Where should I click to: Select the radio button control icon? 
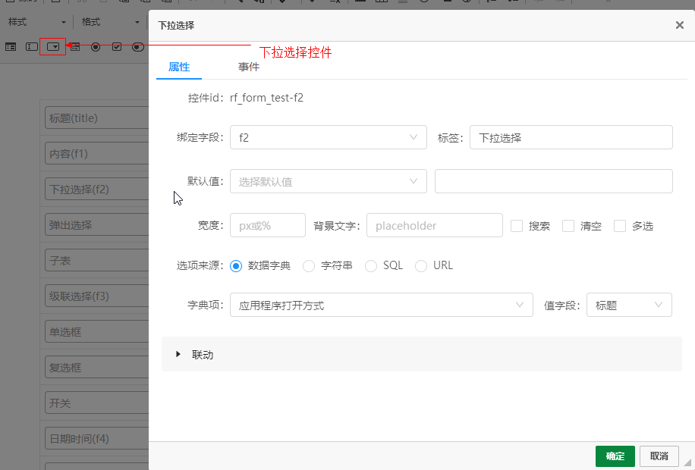tap(96, 47)
